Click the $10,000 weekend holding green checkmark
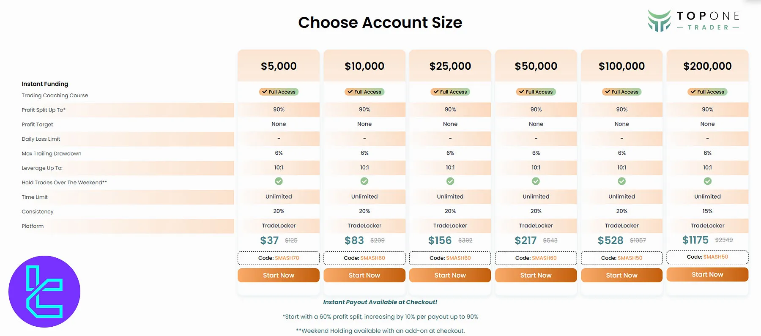This screenshot has height=336, width=761. (x=364, y=181)
